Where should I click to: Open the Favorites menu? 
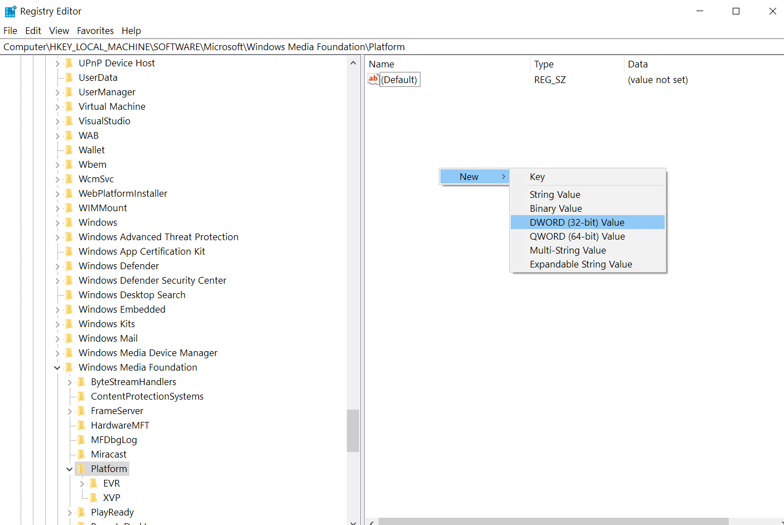95,31
